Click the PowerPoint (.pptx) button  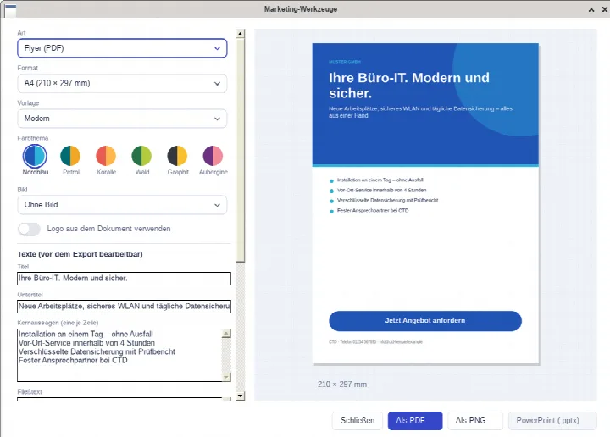(x=552, y=420)
